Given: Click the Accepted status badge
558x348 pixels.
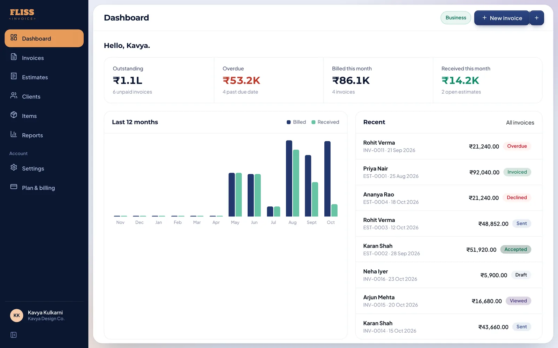Looking at the screenshot, I should tap(515, 249).
